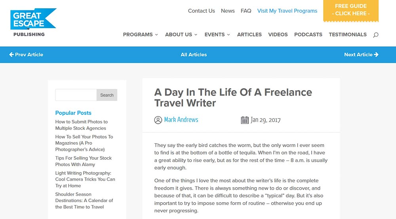The image size is (396, 219).
Task: Open the Contact Us link
Action: pos(201,11)
